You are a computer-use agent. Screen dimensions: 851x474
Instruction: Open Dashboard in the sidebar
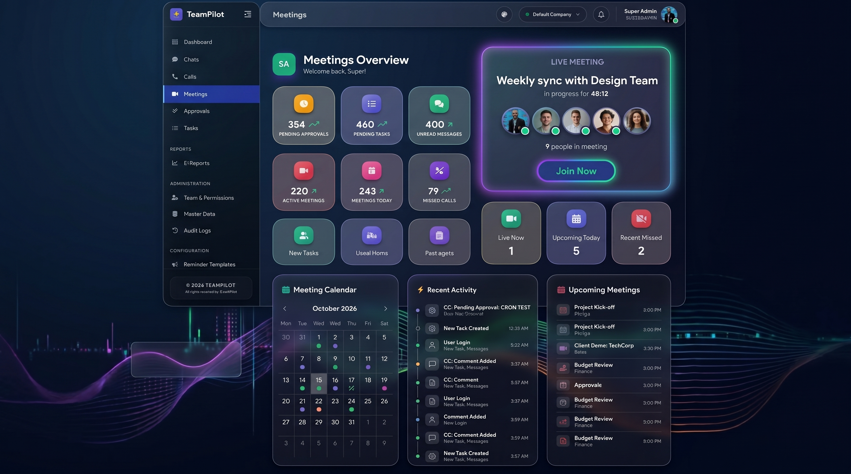click(x=212, y=42)
